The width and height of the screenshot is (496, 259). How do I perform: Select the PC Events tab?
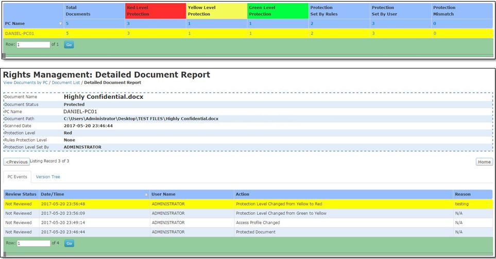point(17,177)
